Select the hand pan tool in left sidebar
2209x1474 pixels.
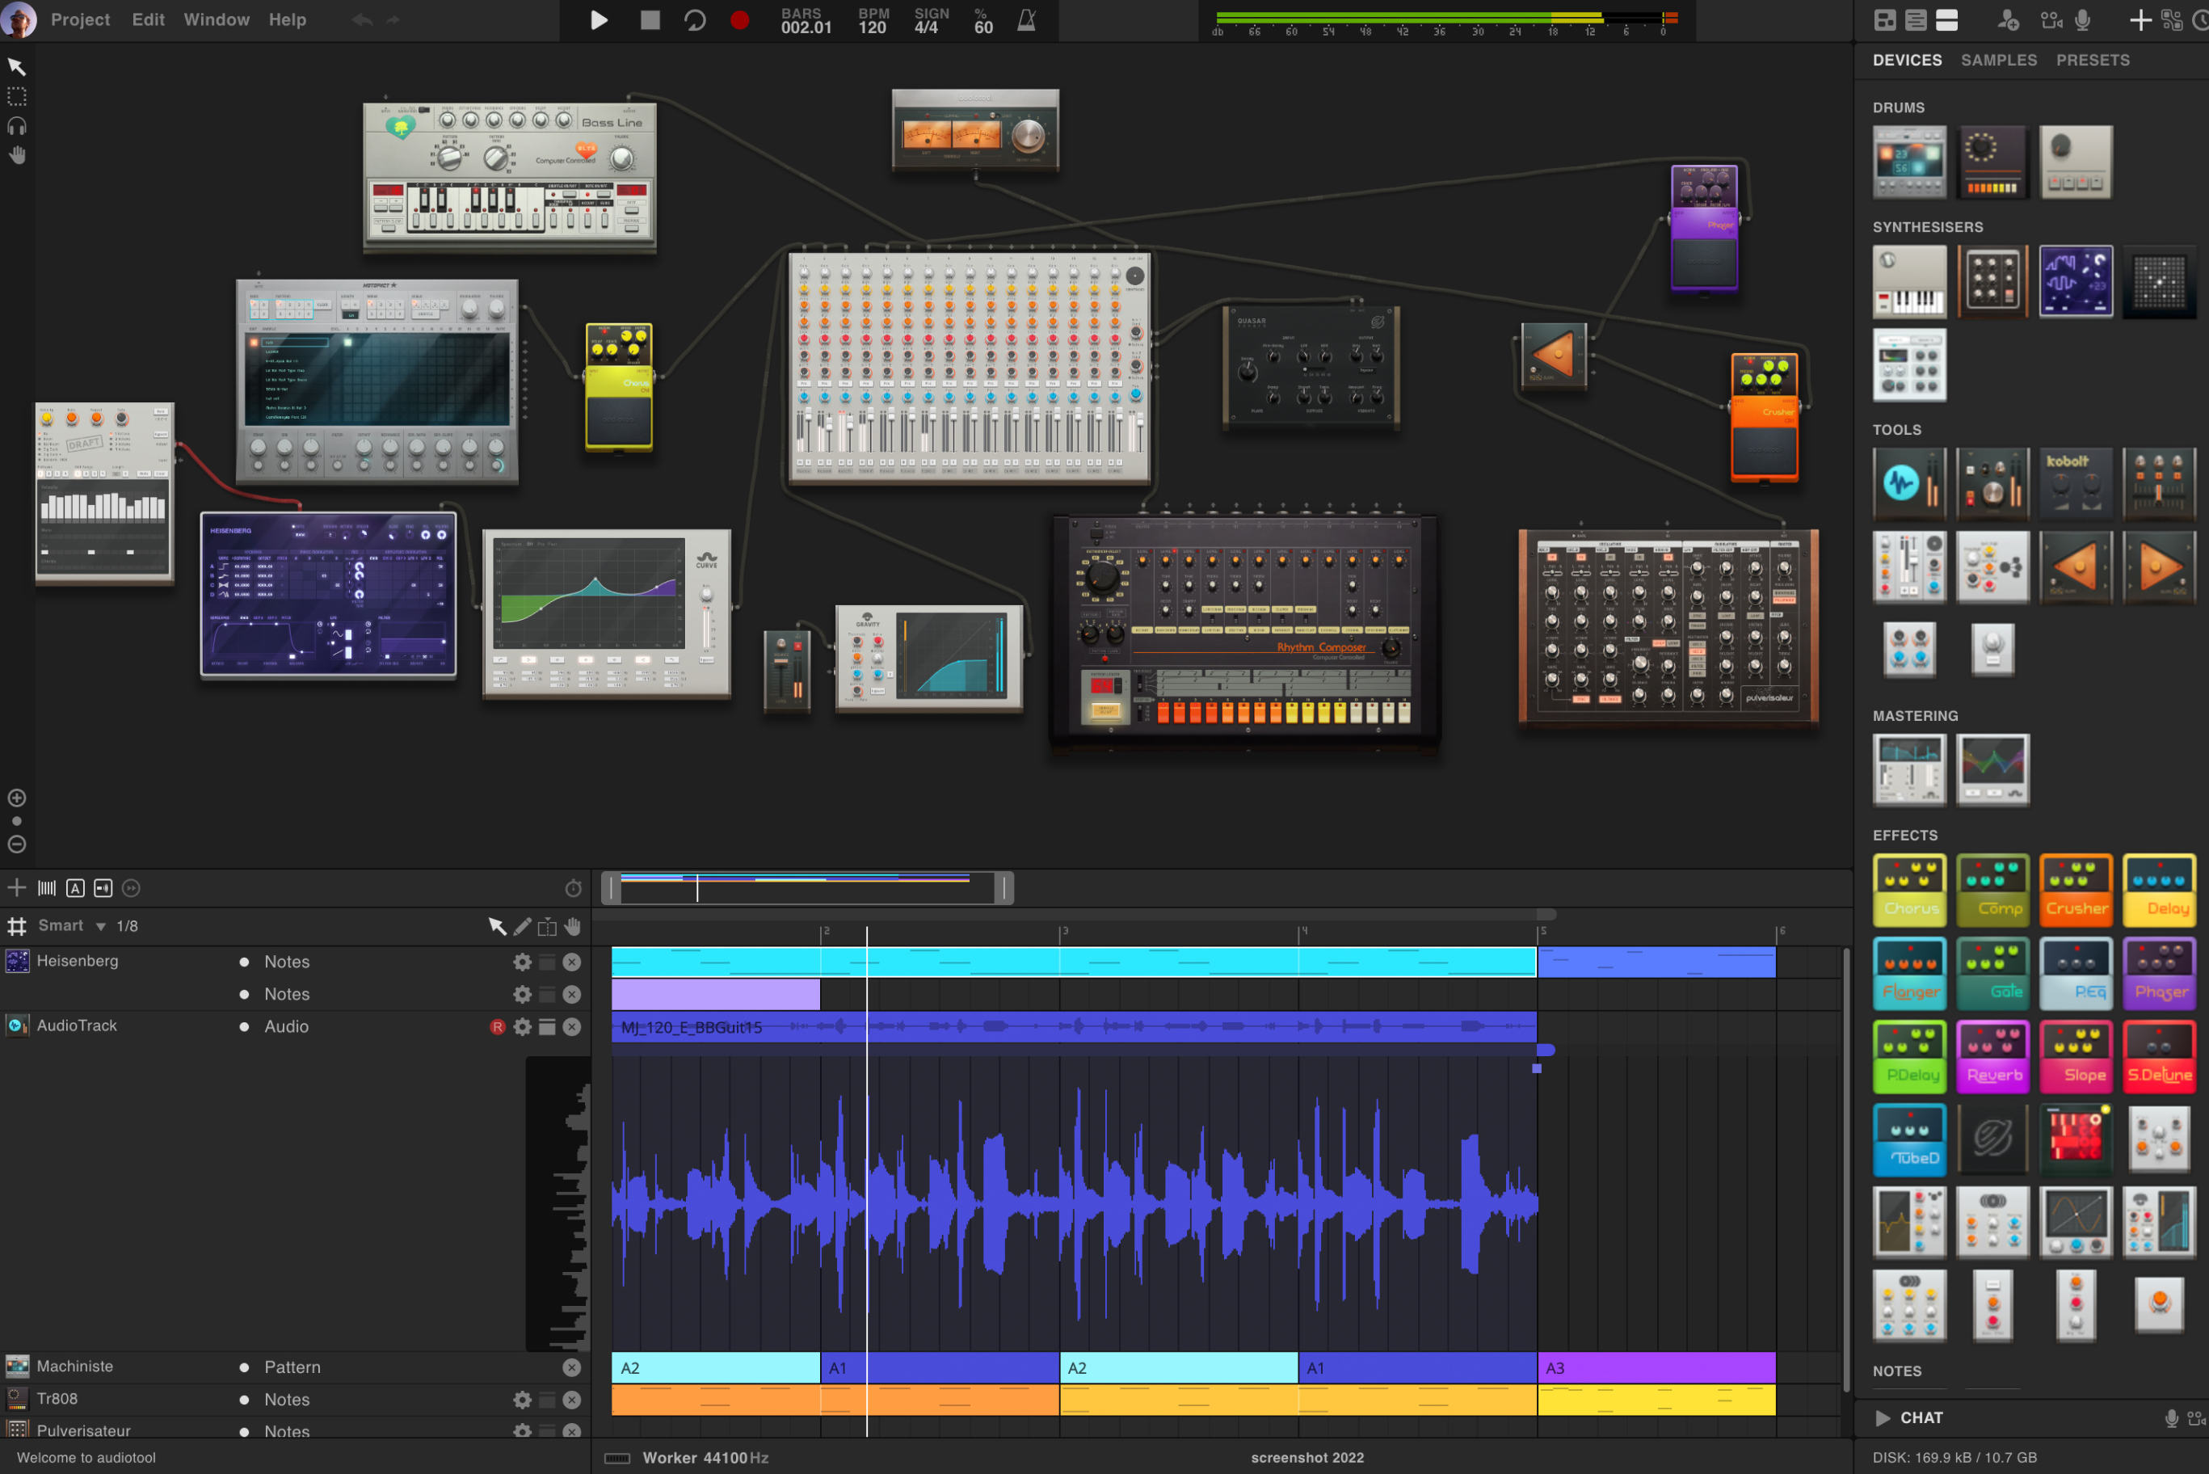point(17,154)
